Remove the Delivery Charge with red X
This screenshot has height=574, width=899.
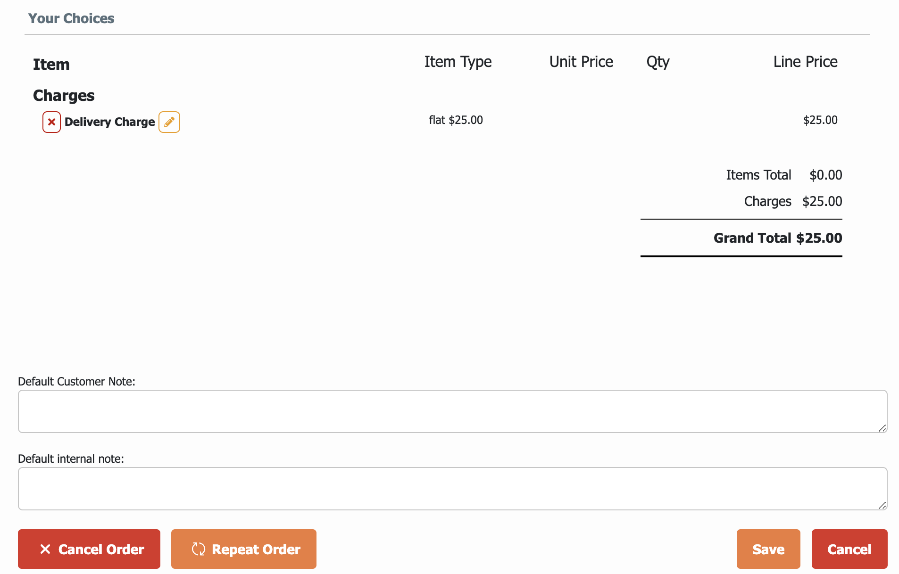point(51,122)
